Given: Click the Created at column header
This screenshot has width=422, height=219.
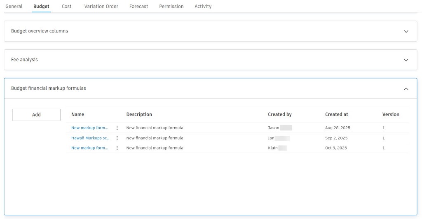Looking at the screenshot, I should [336, 114].
